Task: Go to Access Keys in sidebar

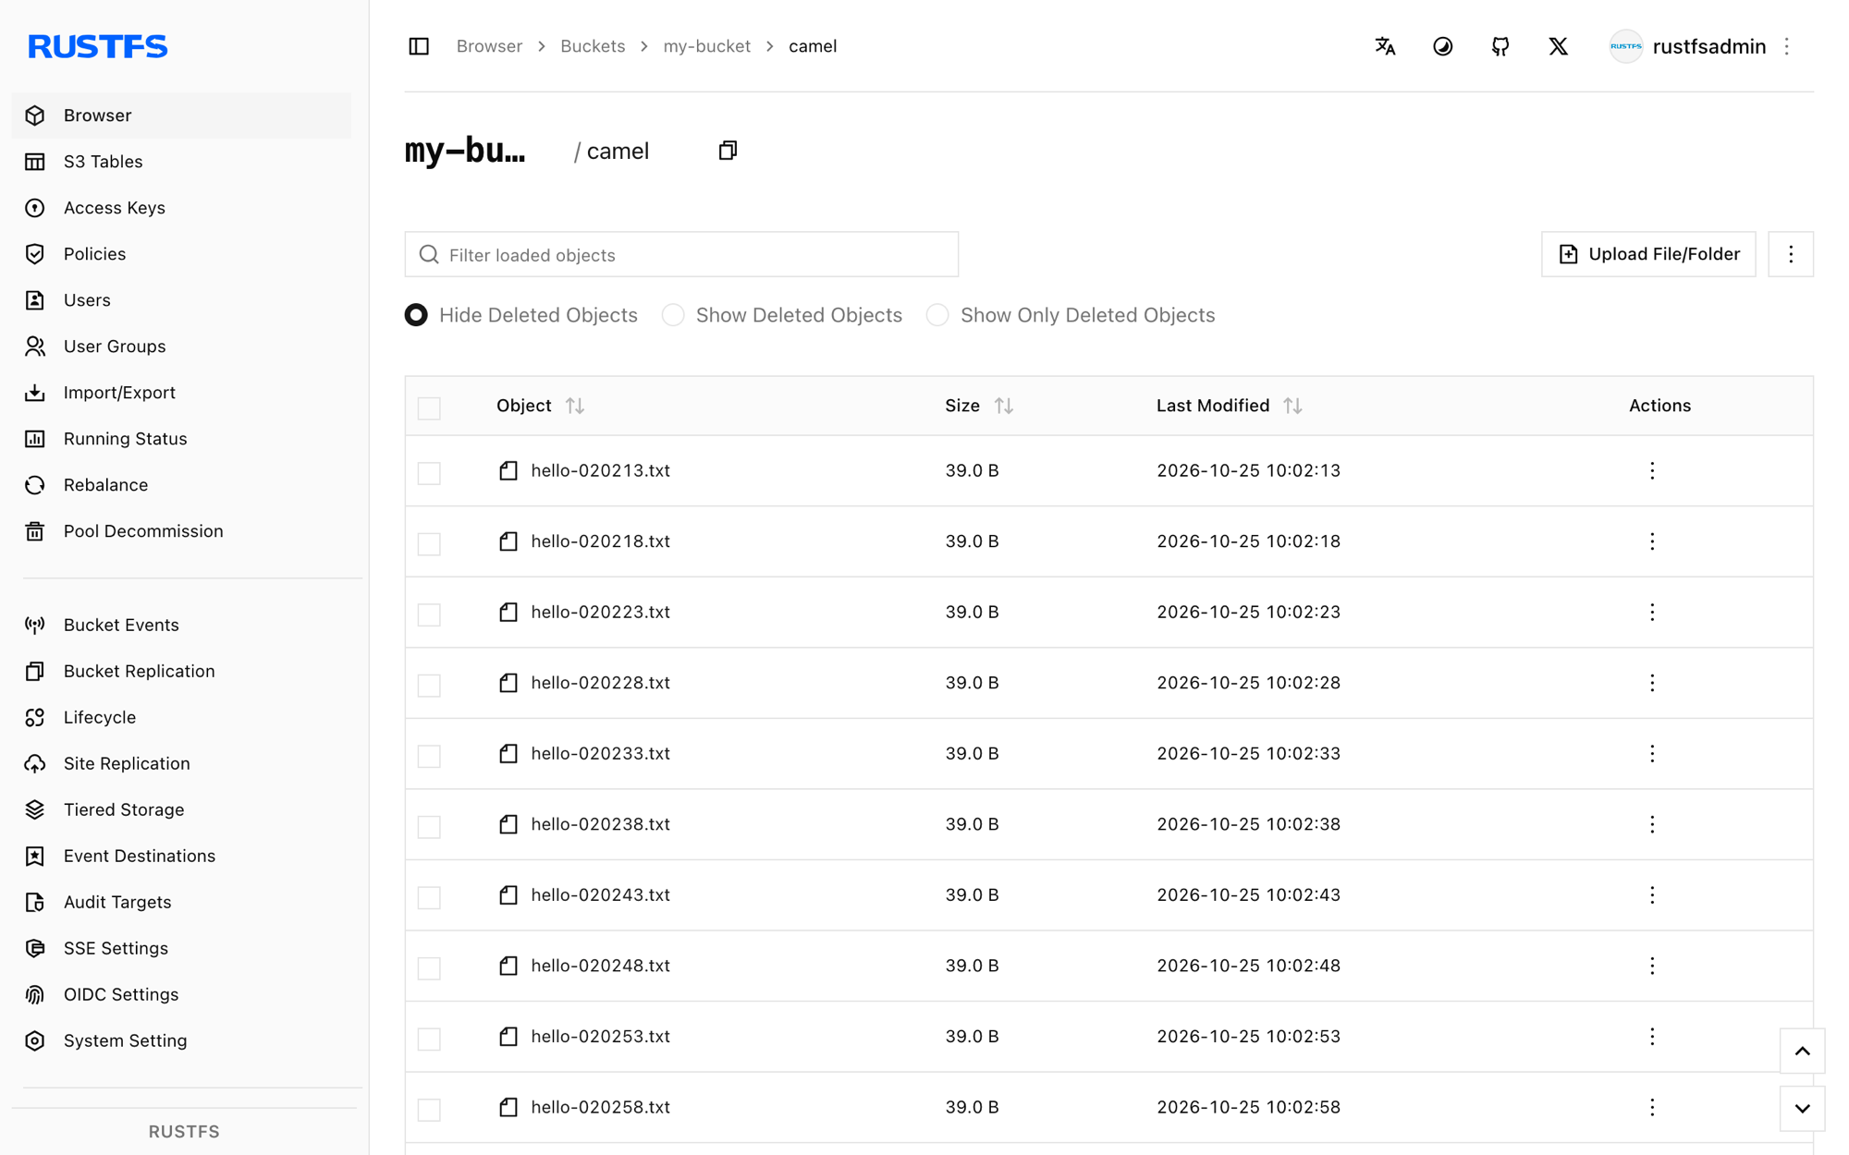Action: tap(181, 208)
